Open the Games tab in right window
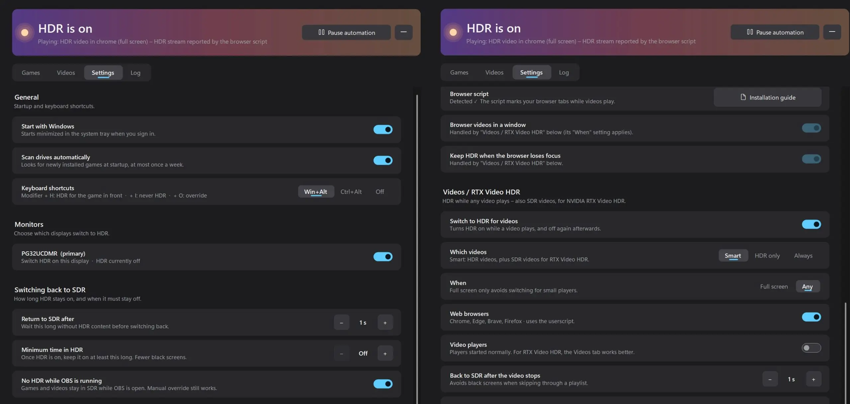 [459, 72]
